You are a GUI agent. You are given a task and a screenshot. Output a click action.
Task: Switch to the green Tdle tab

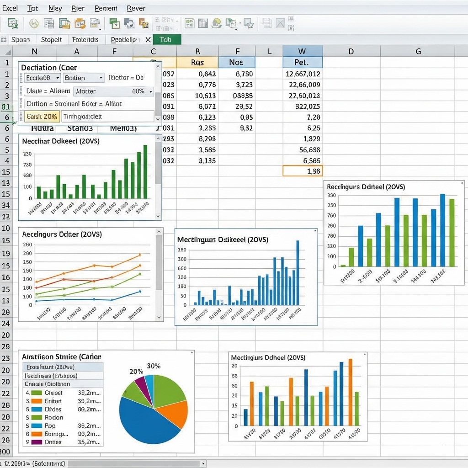tap(167, 40)
